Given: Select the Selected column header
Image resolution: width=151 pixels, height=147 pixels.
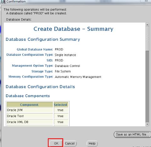Looking at the screenshot, I should (x=61, y=105).
